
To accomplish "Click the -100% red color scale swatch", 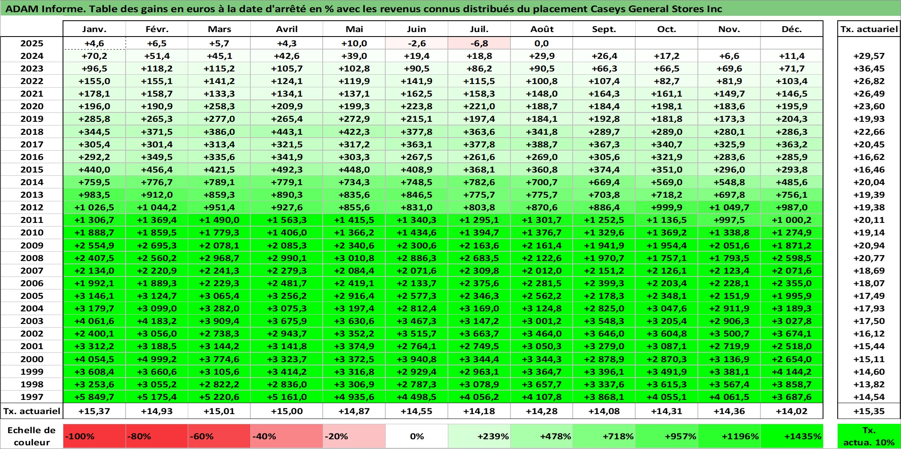I will point(94,436).
